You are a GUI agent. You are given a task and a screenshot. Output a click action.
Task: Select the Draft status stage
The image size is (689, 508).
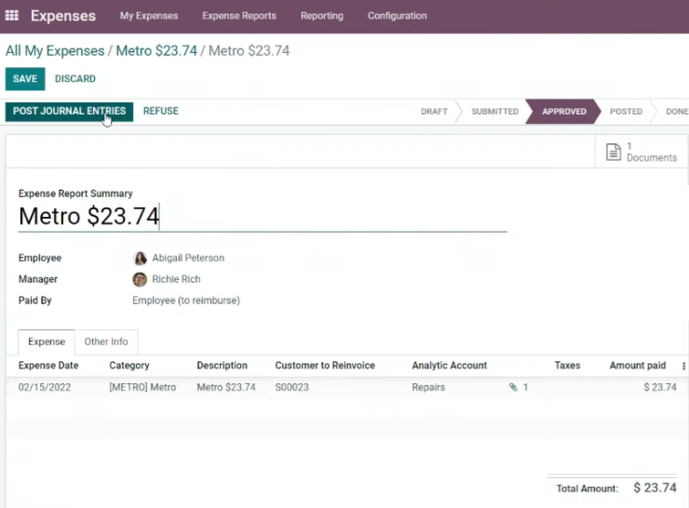click(434, 112)
